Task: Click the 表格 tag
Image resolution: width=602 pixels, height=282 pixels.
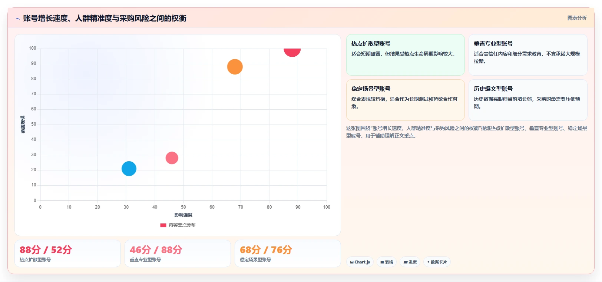Action: 387,262
